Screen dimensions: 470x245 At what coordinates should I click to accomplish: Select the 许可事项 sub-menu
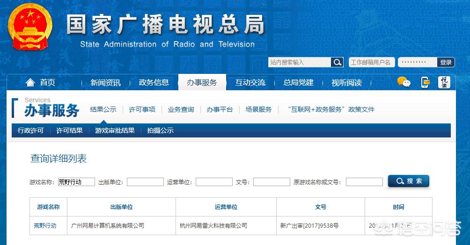(142, 109)
